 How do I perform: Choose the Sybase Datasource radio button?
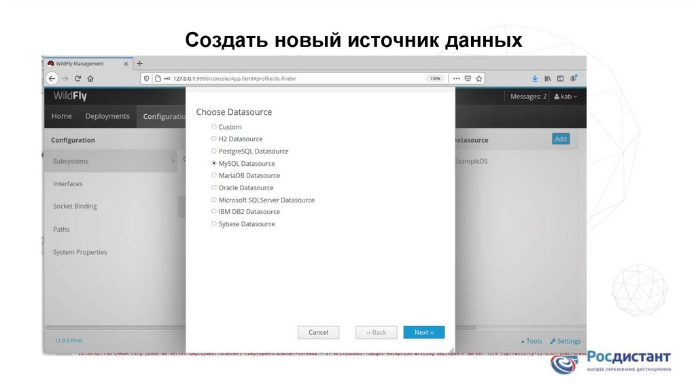pos(214,224)
